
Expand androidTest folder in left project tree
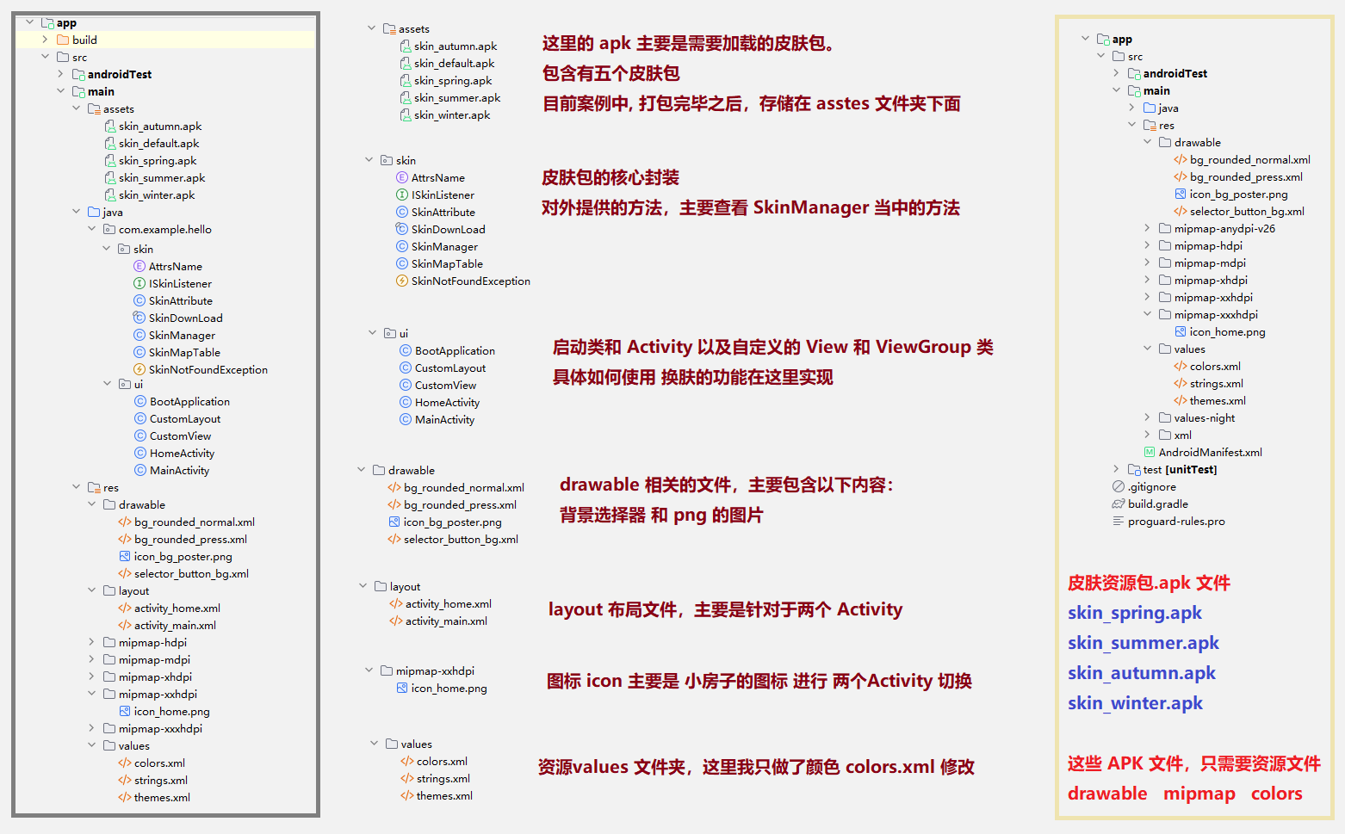61,74
